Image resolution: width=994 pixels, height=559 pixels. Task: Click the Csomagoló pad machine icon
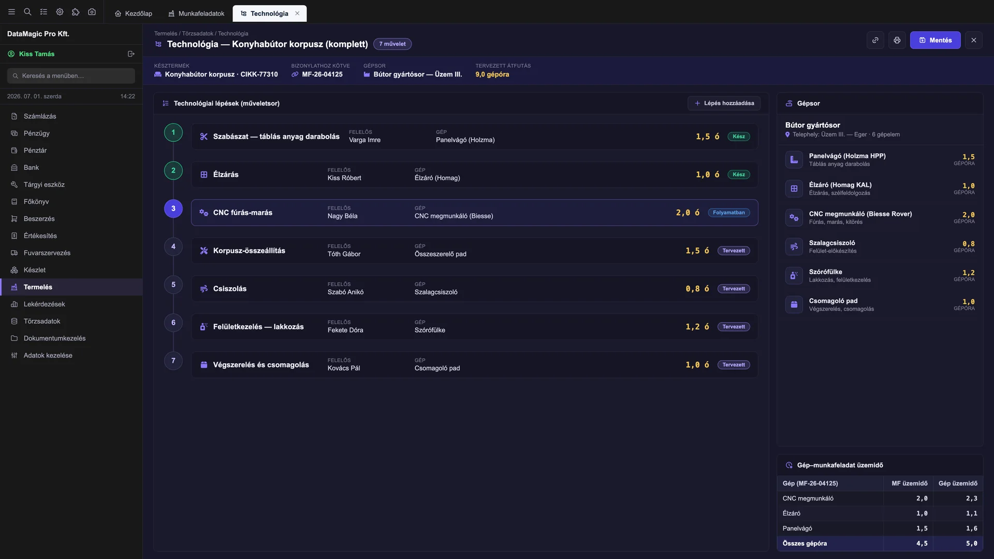[x=794, y=305]
